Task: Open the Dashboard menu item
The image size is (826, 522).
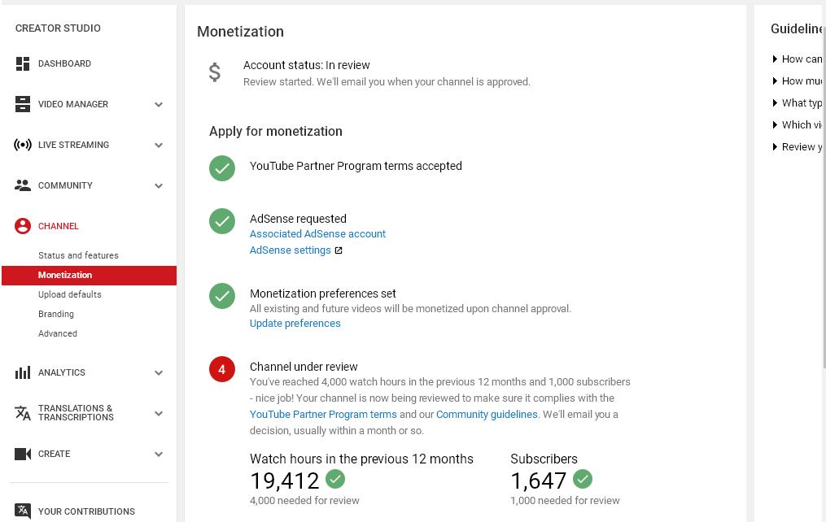Action: pos(64,63)
